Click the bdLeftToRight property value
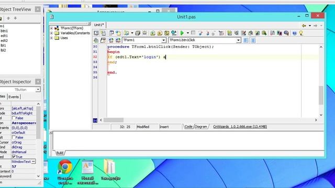 point(22,113)
